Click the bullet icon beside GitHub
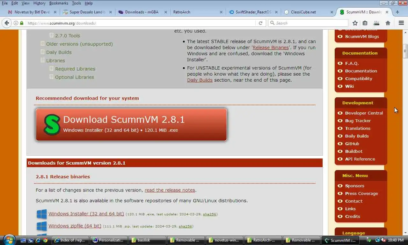 pyautogui.click(x=340, y=144)
